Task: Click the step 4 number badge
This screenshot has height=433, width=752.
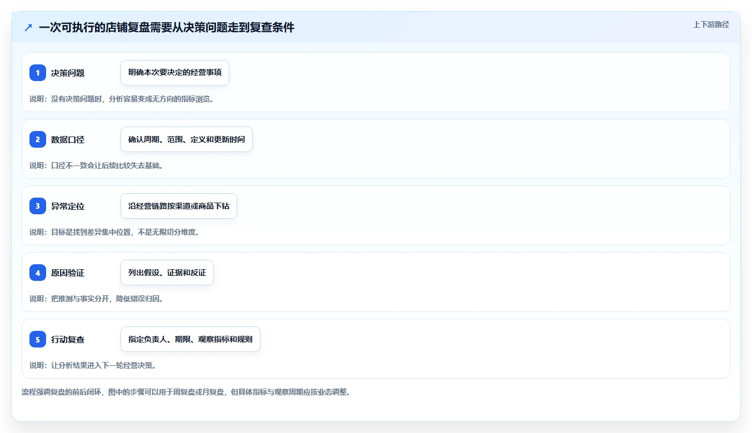Action: click(38, 273)
